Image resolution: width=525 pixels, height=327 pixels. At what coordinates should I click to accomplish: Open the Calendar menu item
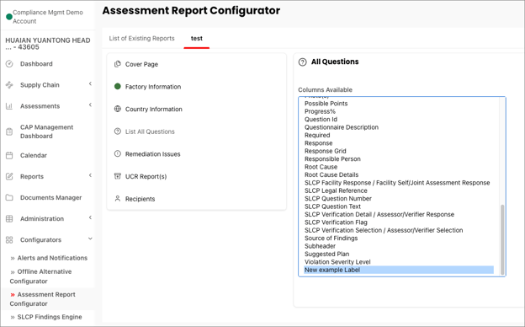tap(34, 155)
